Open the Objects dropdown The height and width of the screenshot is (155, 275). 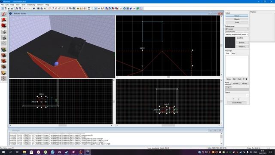pos(237,95)
